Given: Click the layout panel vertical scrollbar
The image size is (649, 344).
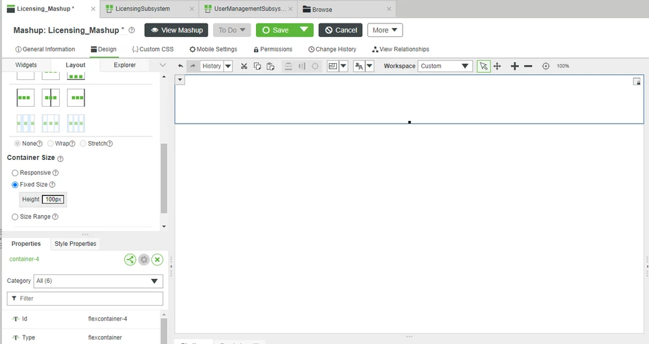Looking at the screenshot, I should click(x=164, y=178).
